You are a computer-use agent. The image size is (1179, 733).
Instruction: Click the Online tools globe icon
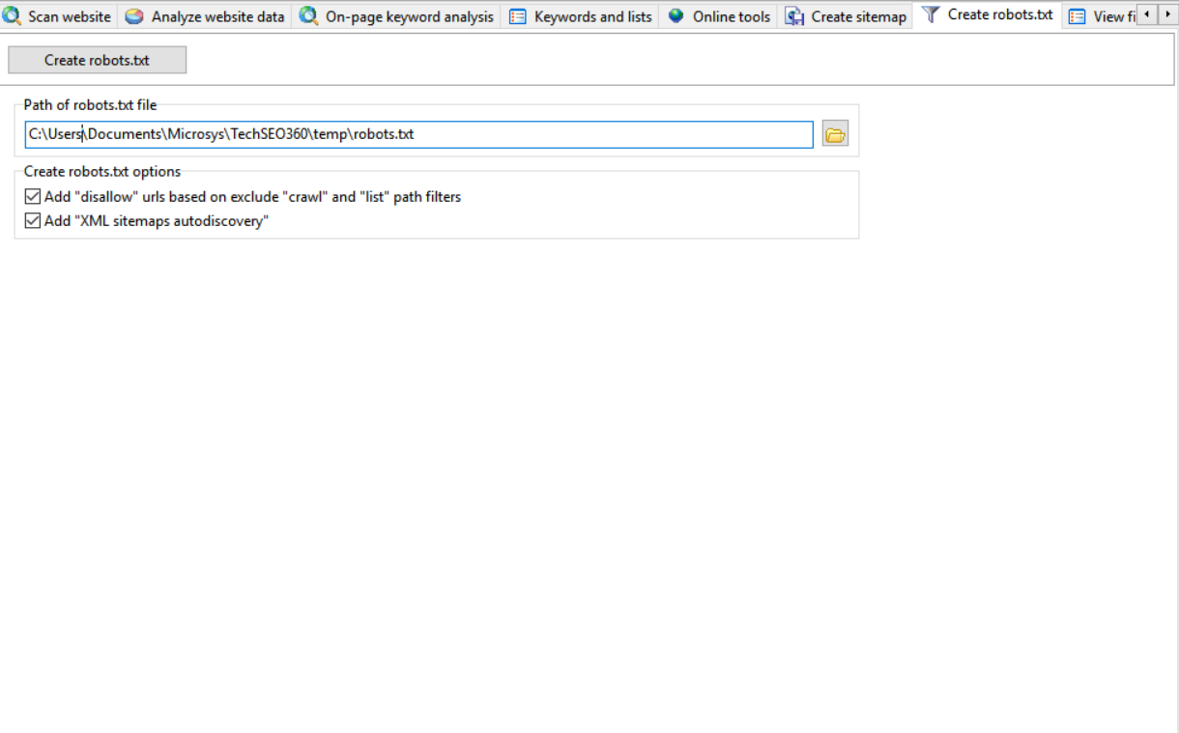click(x=676, y=16)
